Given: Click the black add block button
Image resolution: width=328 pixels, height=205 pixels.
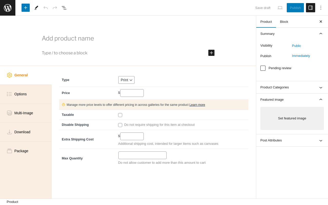Looking at the screenshot, I should (x=211, y=53).
